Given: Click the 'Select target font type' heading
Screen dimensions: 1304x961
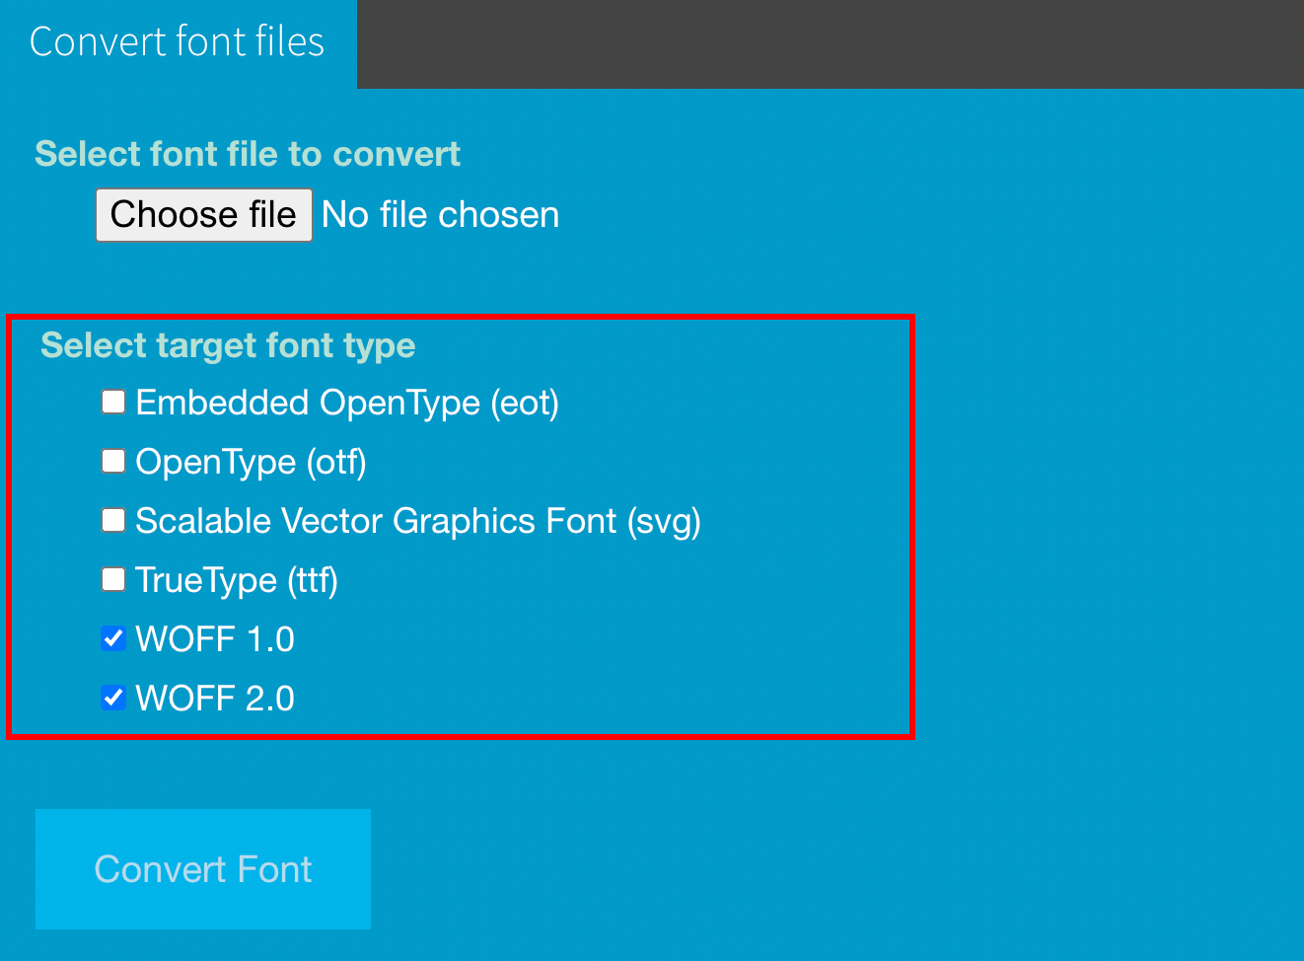Looking at the screenshot, I should (x=228, y=345).
